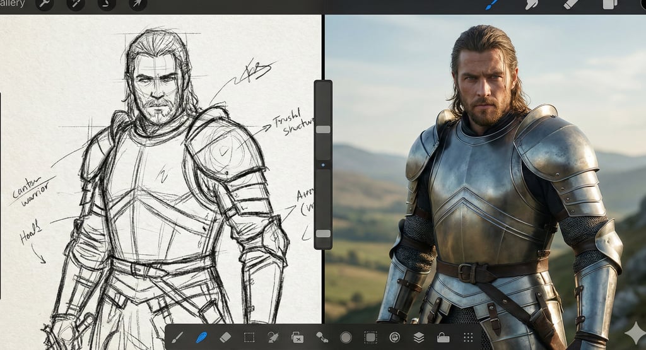Adjust the lower opacity slider handle
This screenshot has width=646, height=350.
[323, 233]
